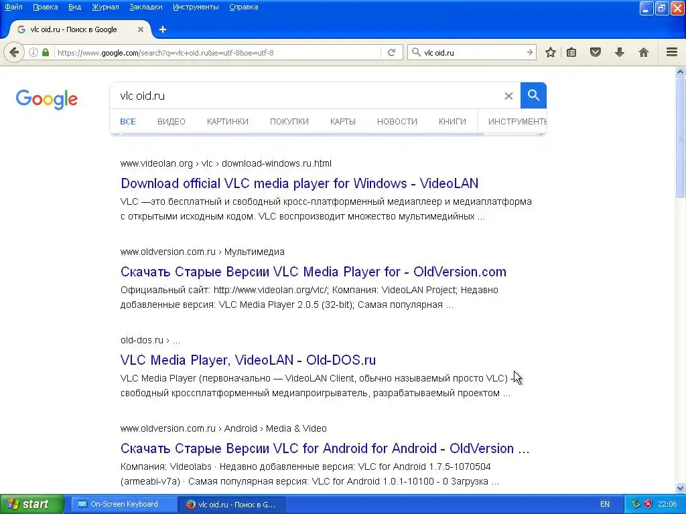Switch to the КНИГИ results tab

(x=452, y=122)
